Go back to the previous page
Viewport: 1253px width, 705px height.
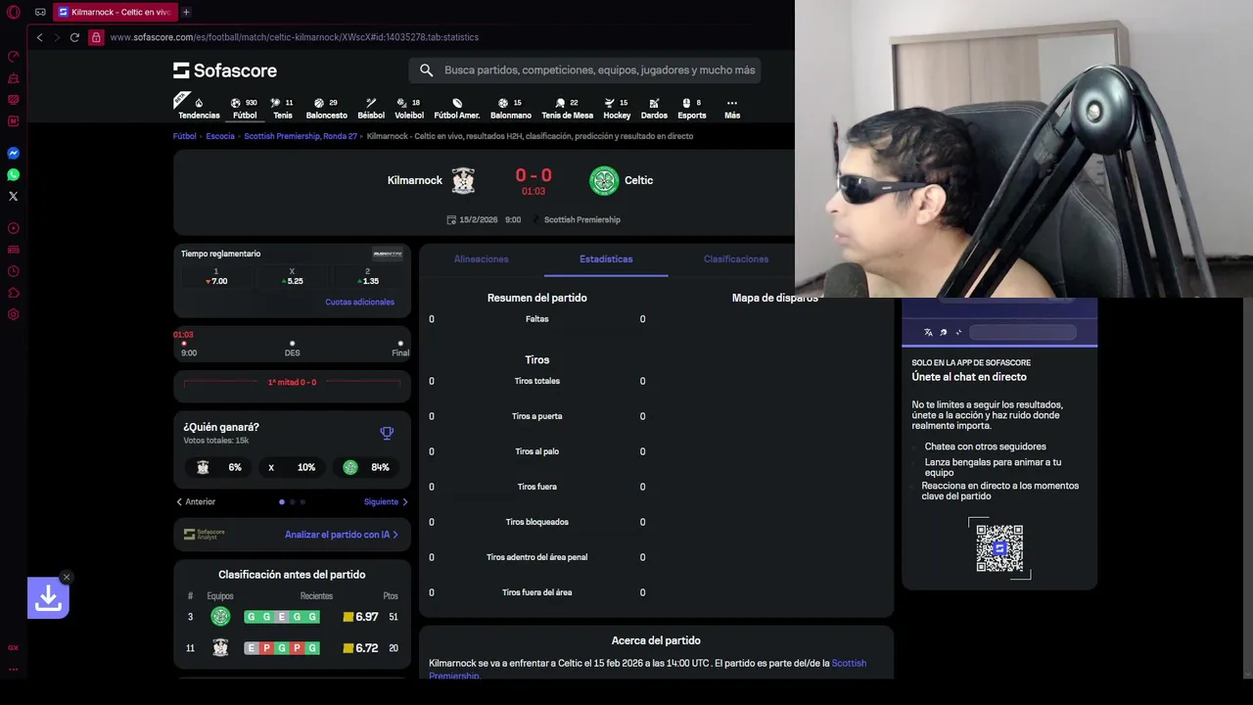[39, 37]
